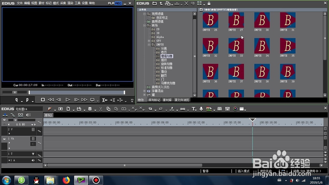Open the 渲染 menu

tap(70, 3)
